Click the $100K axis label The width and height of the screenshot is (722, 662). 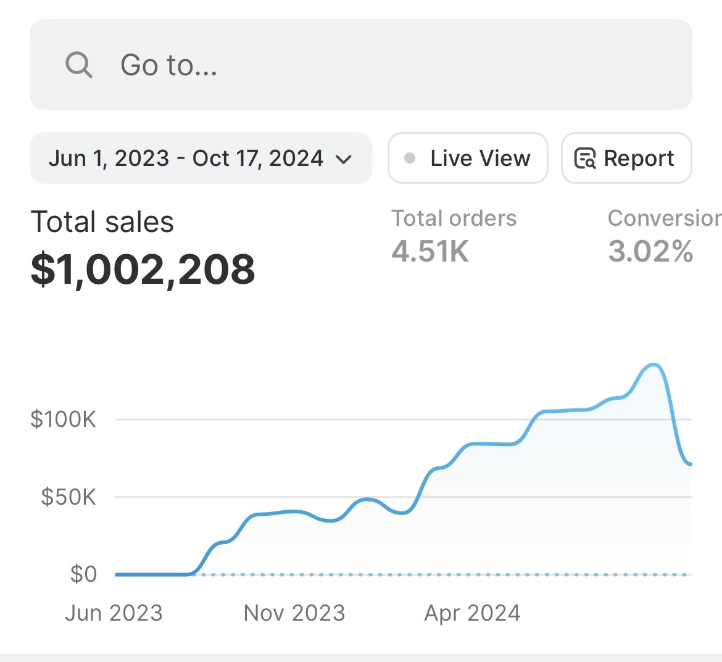(63, 420)
